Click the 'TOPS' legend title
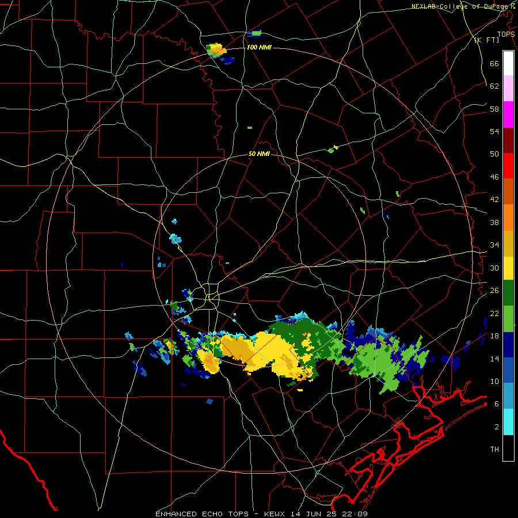This screenshot has height=518, width=518. coord(506,34)
